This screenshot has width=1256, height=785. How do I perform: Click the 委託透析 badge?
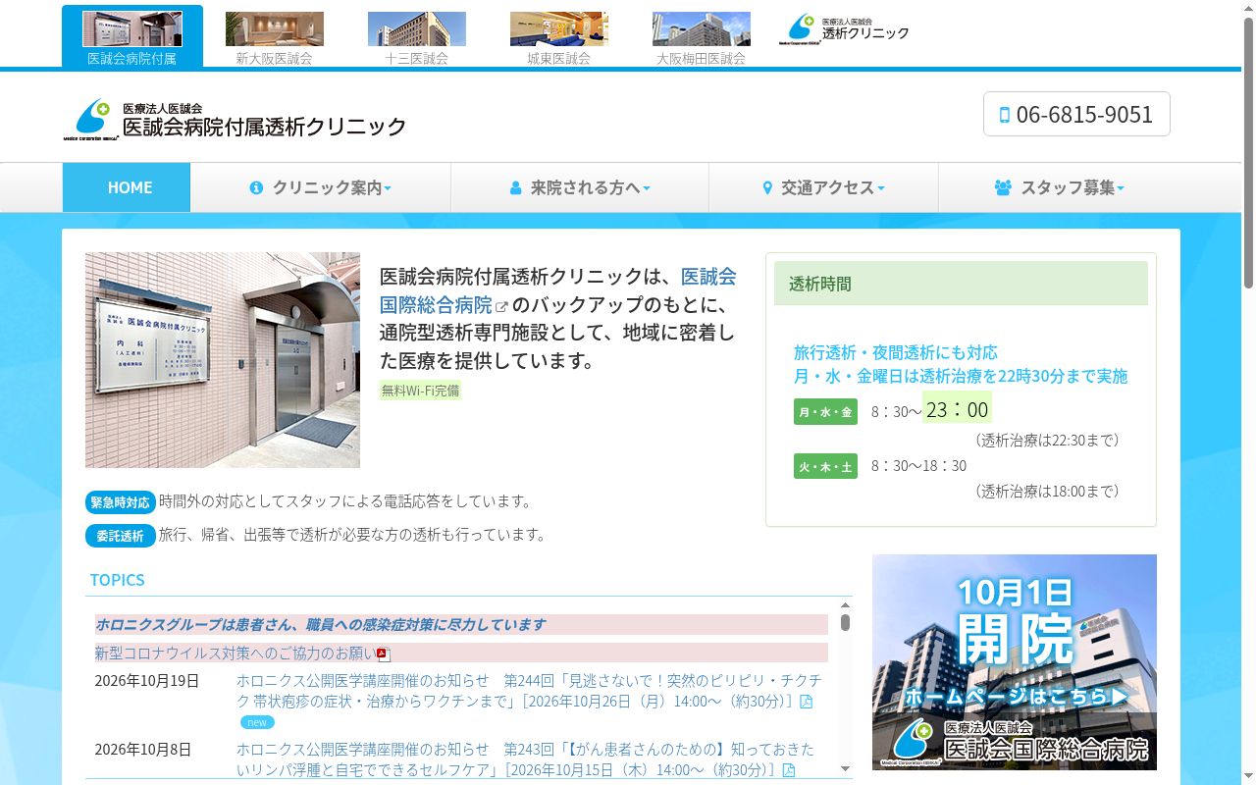pyautogui.click(x=121, y=536)
